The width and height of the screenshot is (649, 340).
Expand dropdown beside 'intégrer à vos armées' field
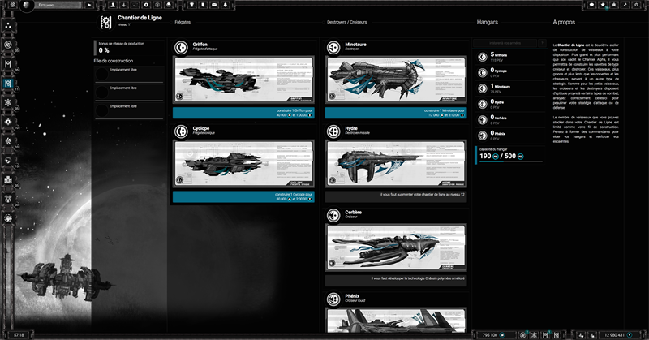(542, 42)
